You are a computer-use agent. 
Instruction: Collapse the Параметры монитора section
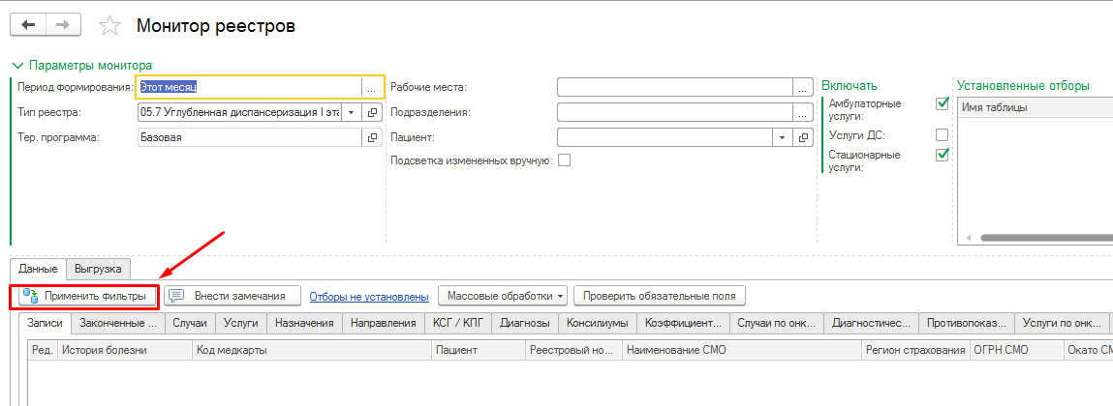17,66
